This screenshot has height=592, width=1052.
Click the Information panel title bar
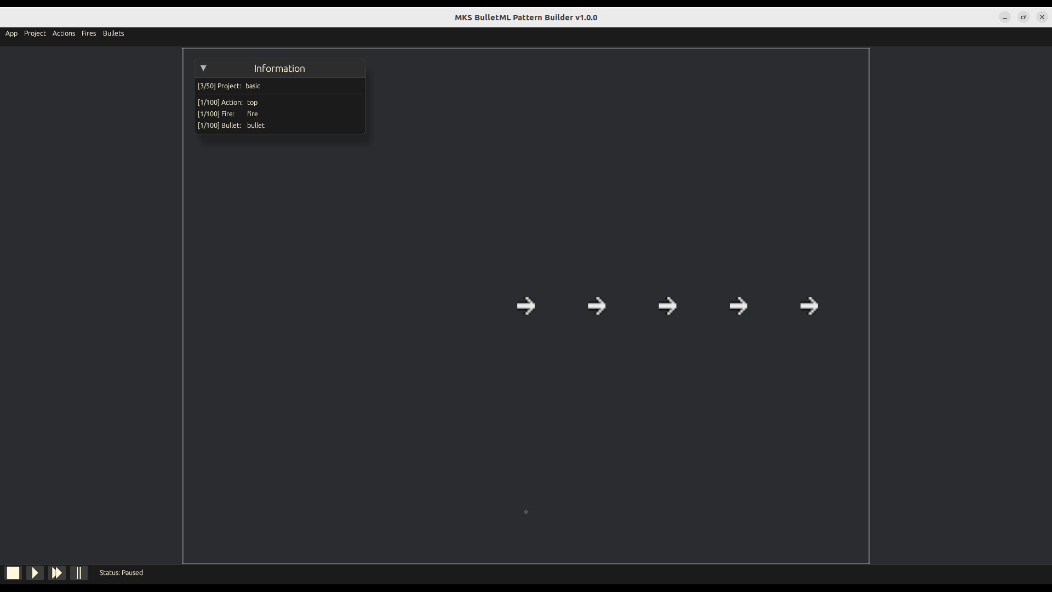click(279, 68)
